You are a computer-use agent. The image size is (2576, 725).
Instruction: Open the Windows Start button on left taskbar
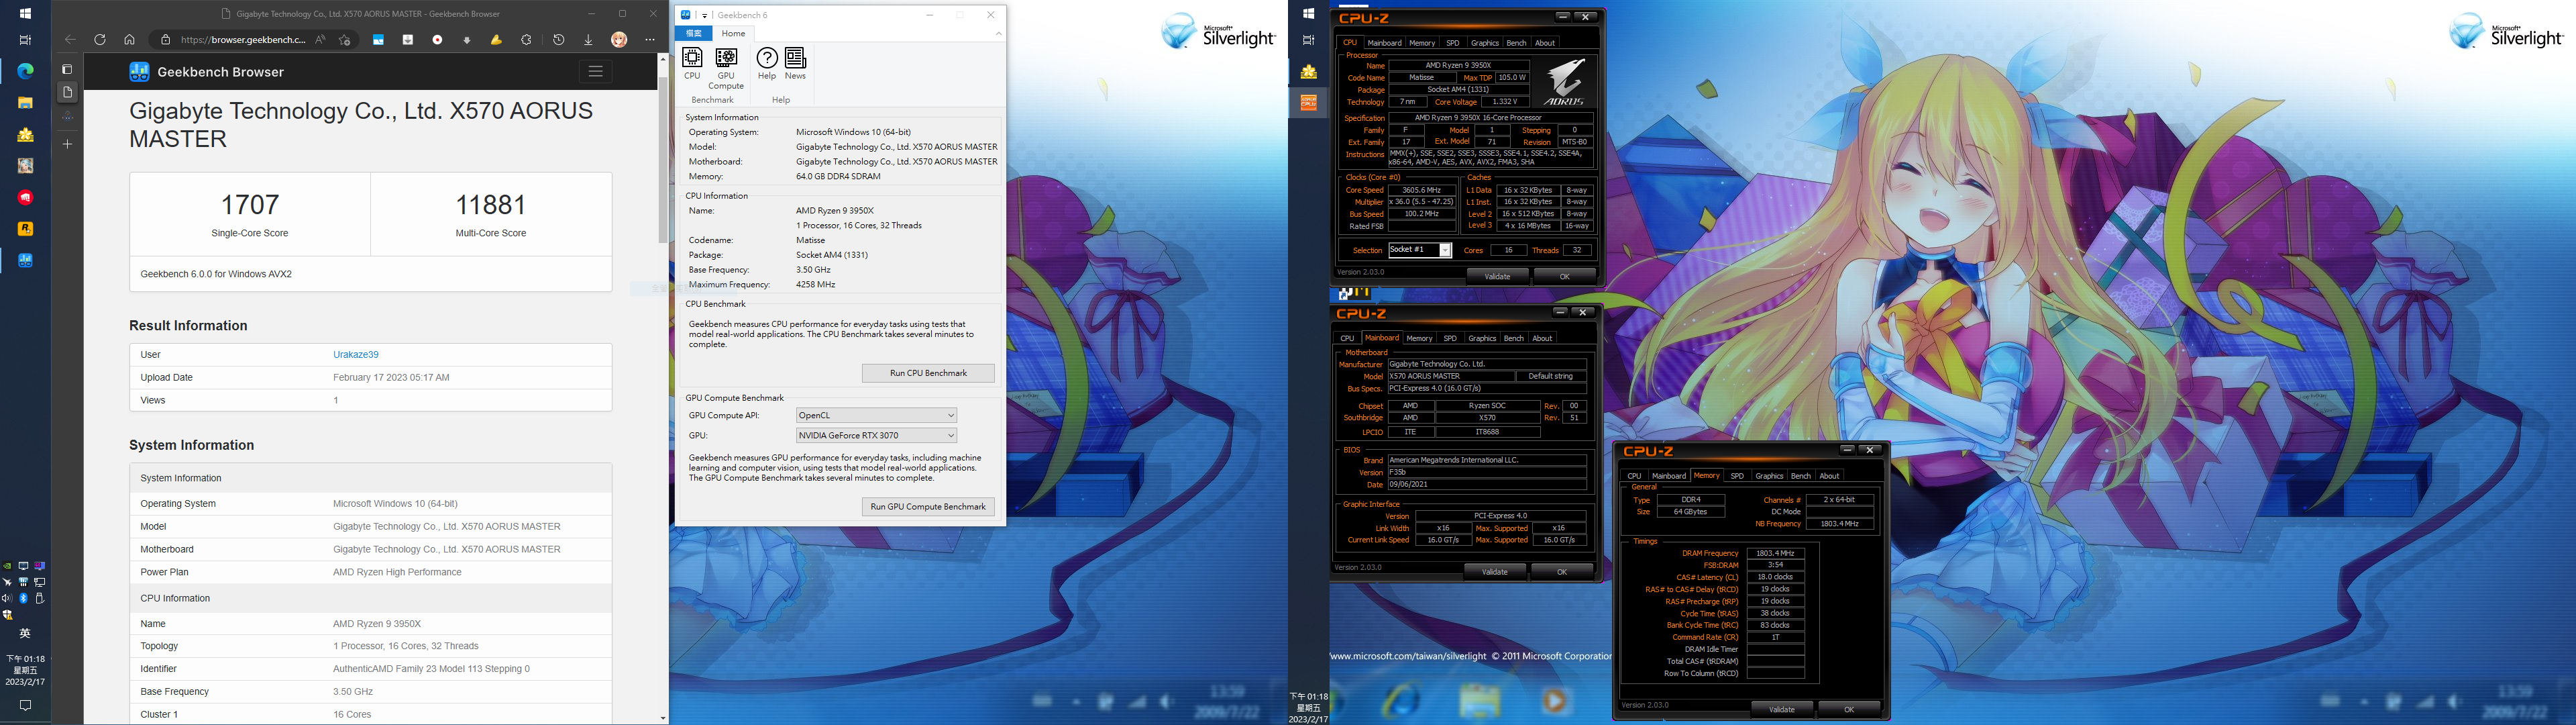[25, 13]
